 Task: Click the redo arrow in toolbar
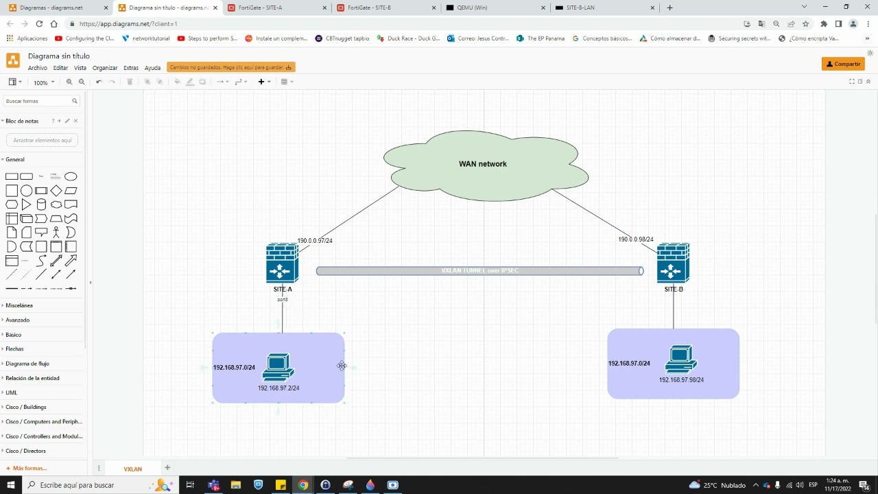(112, 82)
